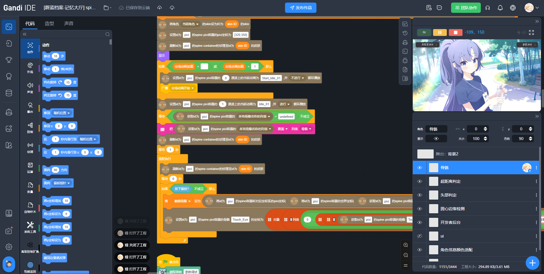Edit the sprite name field 骨骼
Viewport: 544px width, 274px height.
coord(436,129)
